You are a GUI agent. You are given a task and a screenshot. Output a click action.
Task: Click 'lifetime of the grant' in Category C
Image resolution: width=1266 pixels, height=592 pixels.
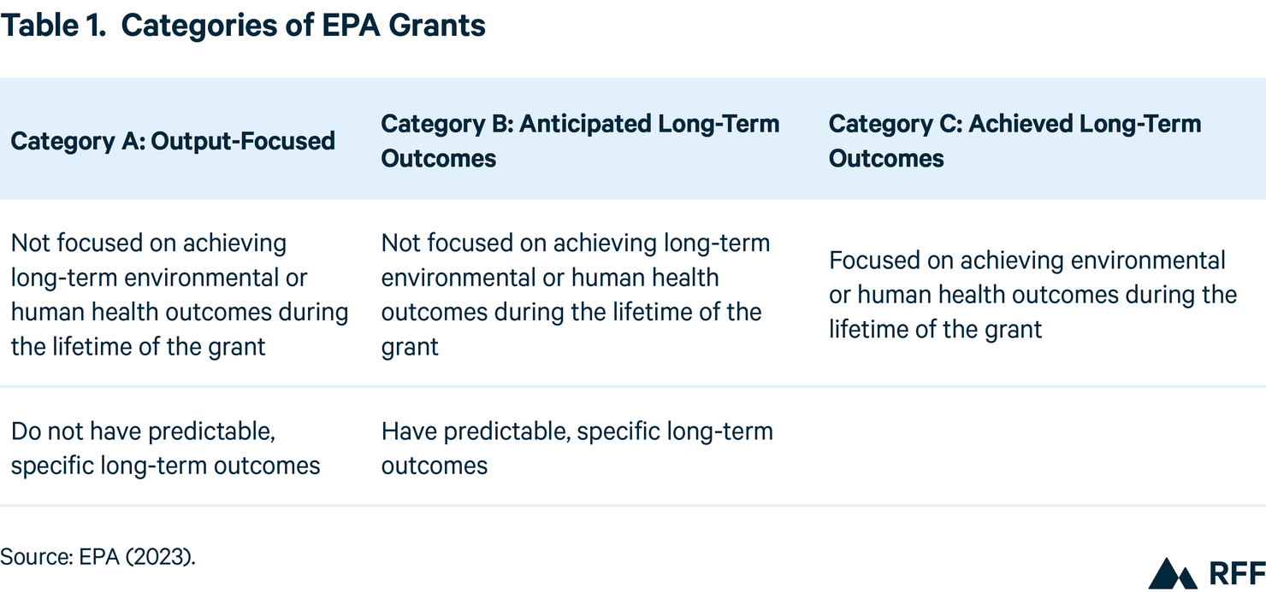coord(936,329)
